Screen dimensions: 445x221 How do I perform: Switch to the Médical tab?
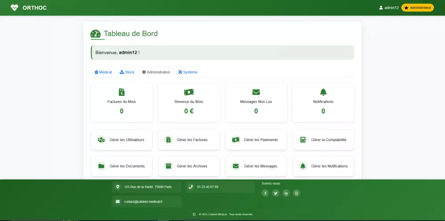click(103, 72)
